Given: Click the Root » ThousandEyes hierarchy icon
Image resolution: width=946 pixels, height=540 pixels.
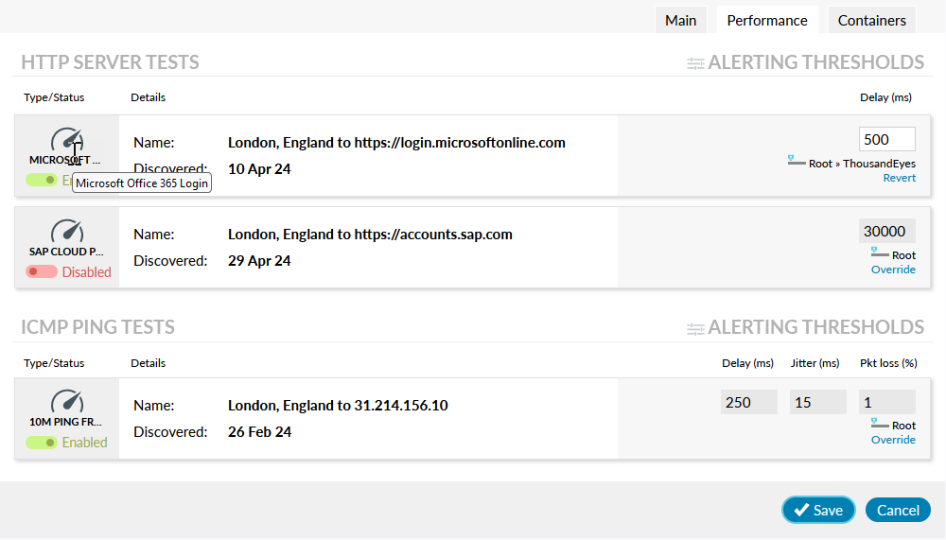Looking at the screenshot, I should click(797, 162).
